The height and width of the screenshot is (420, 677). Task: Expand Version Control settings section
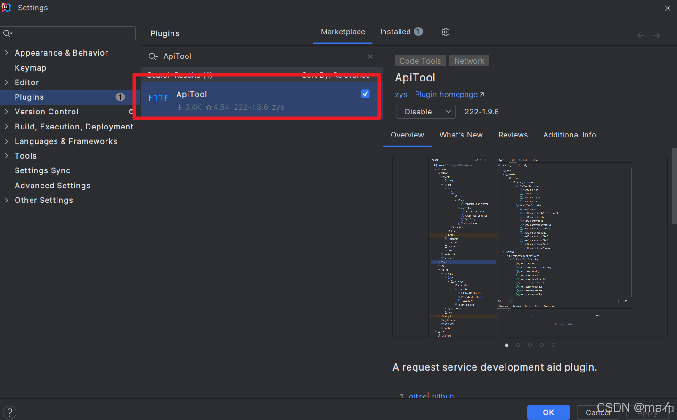pos(6,112)
